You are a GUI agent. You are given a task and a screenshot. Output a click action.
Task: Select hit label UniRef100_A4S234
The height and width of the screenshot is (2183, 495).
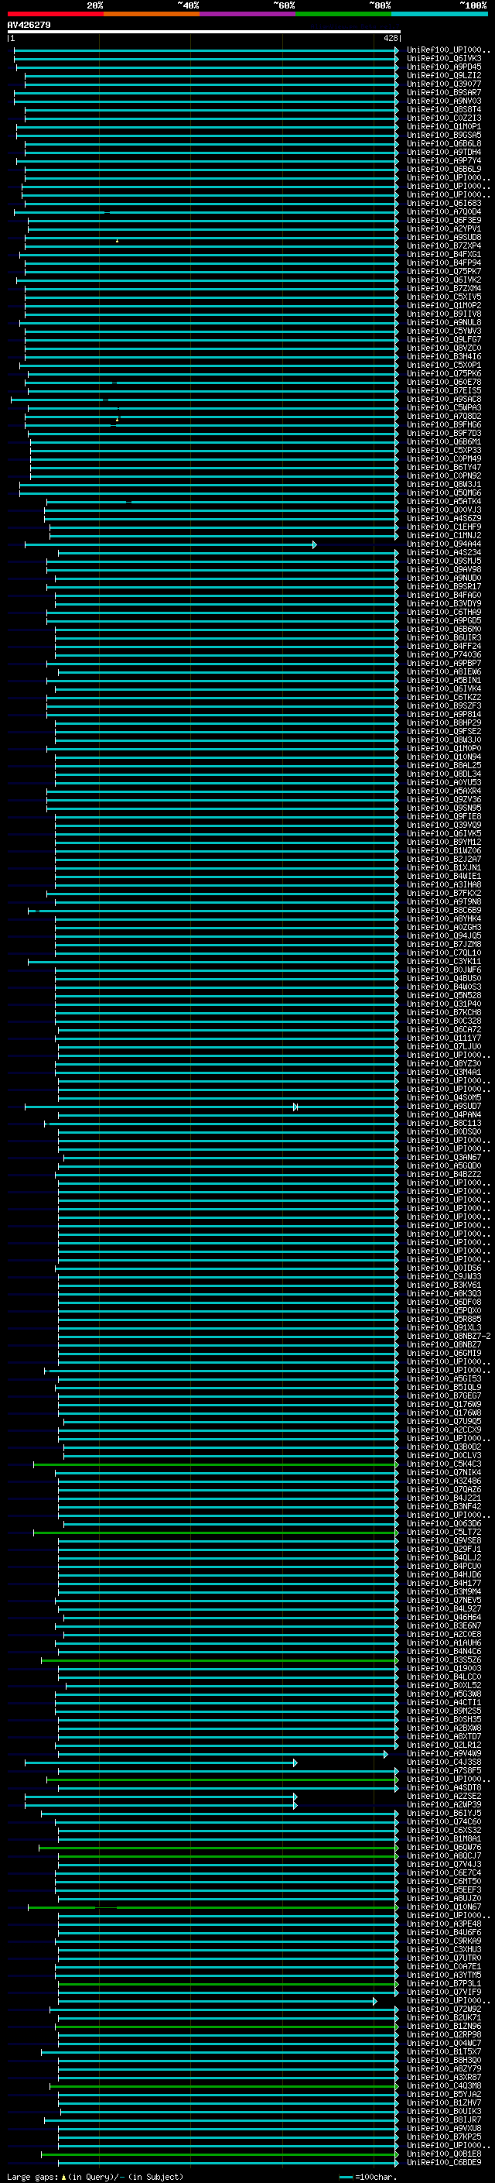(x=443, y=553)
